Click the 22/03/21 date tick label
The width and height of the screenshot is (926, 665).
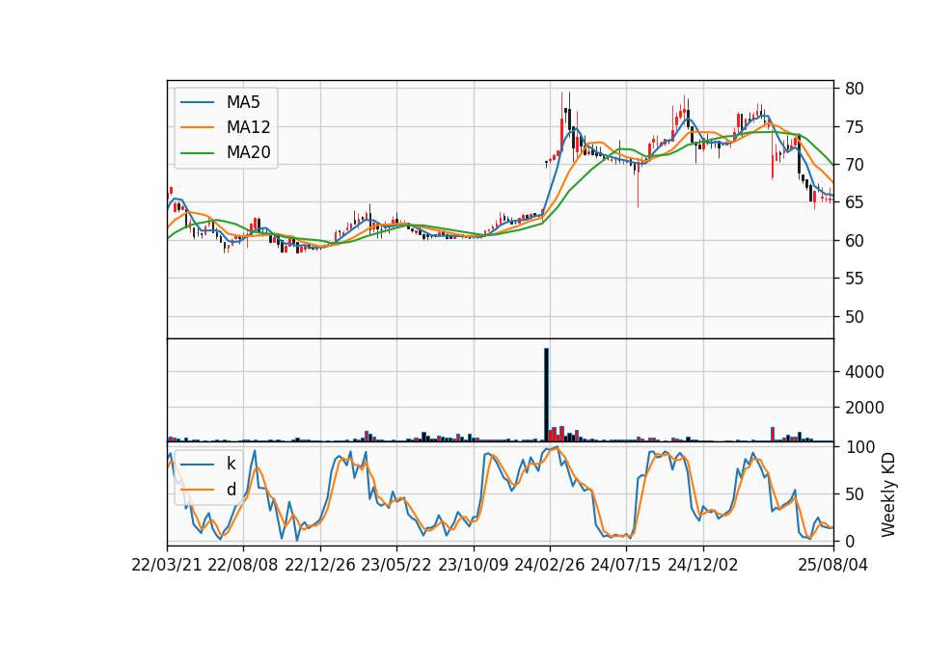[167, 565]
